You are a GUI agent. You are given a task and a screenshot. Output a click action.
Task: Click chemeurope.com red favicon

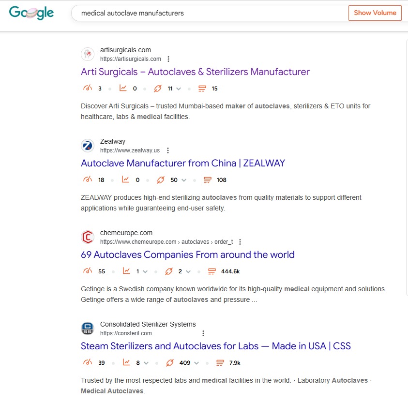tap(88, 237)
